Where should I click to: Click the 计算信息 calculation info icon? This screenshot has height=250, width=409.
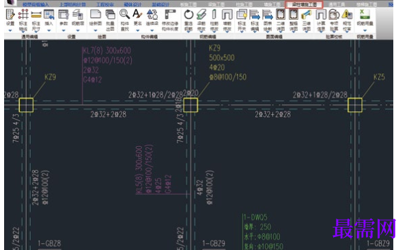click(x=321, y=14)
